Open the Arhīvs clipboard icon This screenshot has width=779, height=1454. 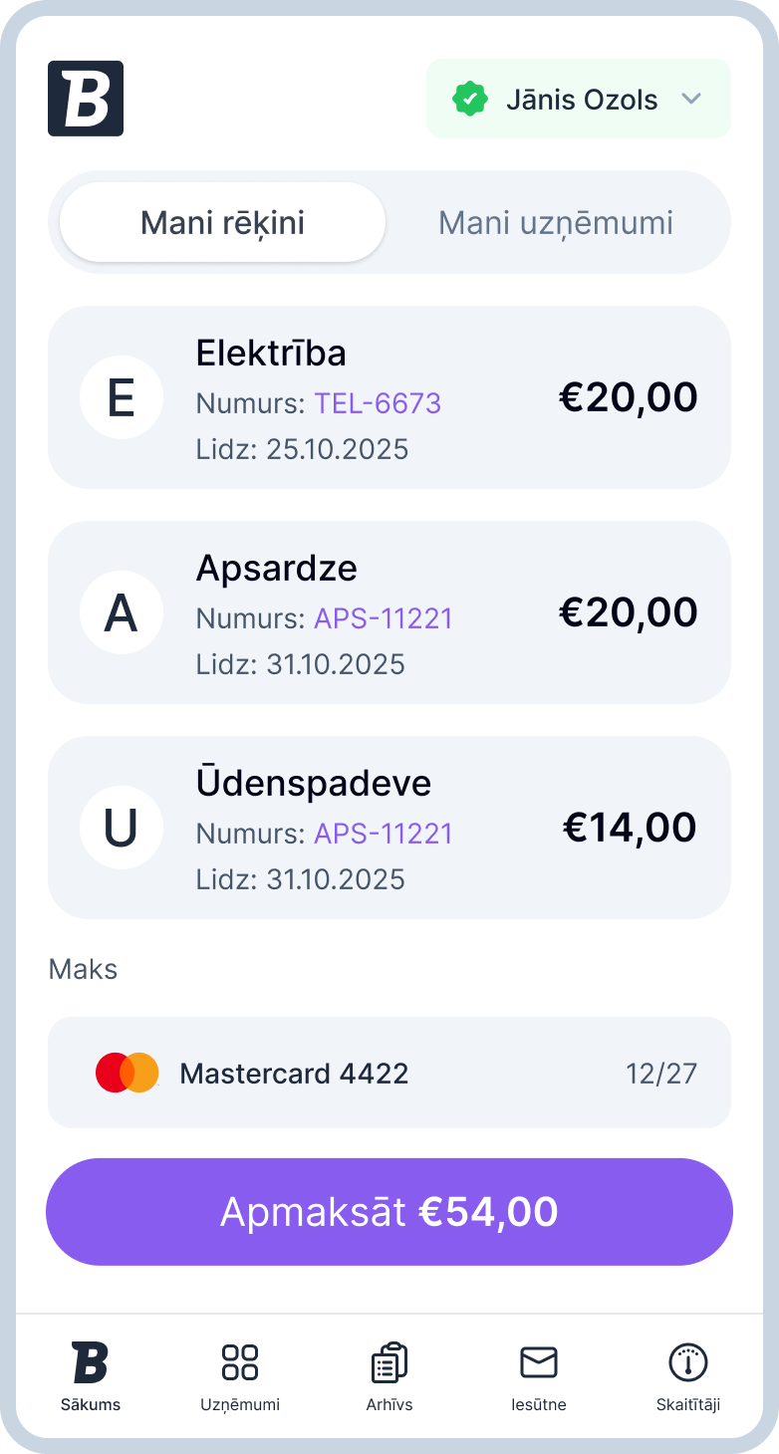click(x=389, y=1362)
